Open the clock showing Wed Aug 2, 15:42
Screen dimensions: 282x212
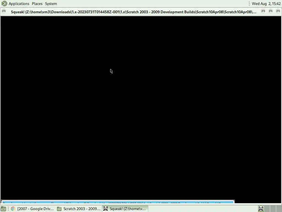[x=266, y=4]
